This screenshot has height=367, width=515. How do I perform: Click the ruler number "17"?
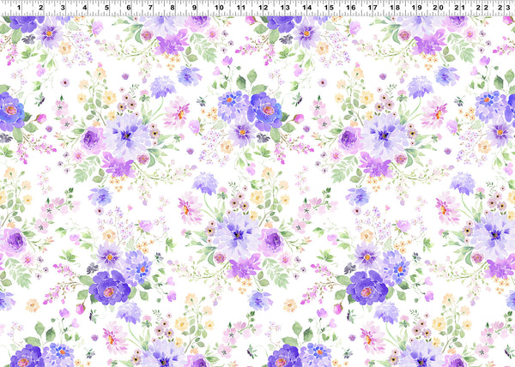click(x=373, y=7)
